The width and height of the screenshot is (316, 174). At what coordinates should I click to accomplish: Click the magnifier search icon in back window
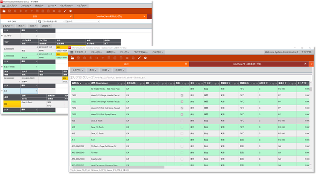point(40,22)
